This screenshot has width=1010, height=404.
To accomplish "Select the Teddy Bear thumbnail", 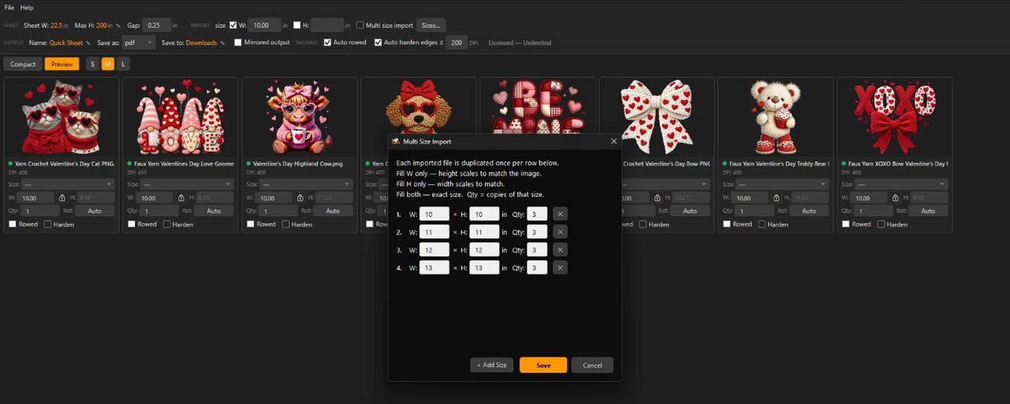I will point(776,117).
